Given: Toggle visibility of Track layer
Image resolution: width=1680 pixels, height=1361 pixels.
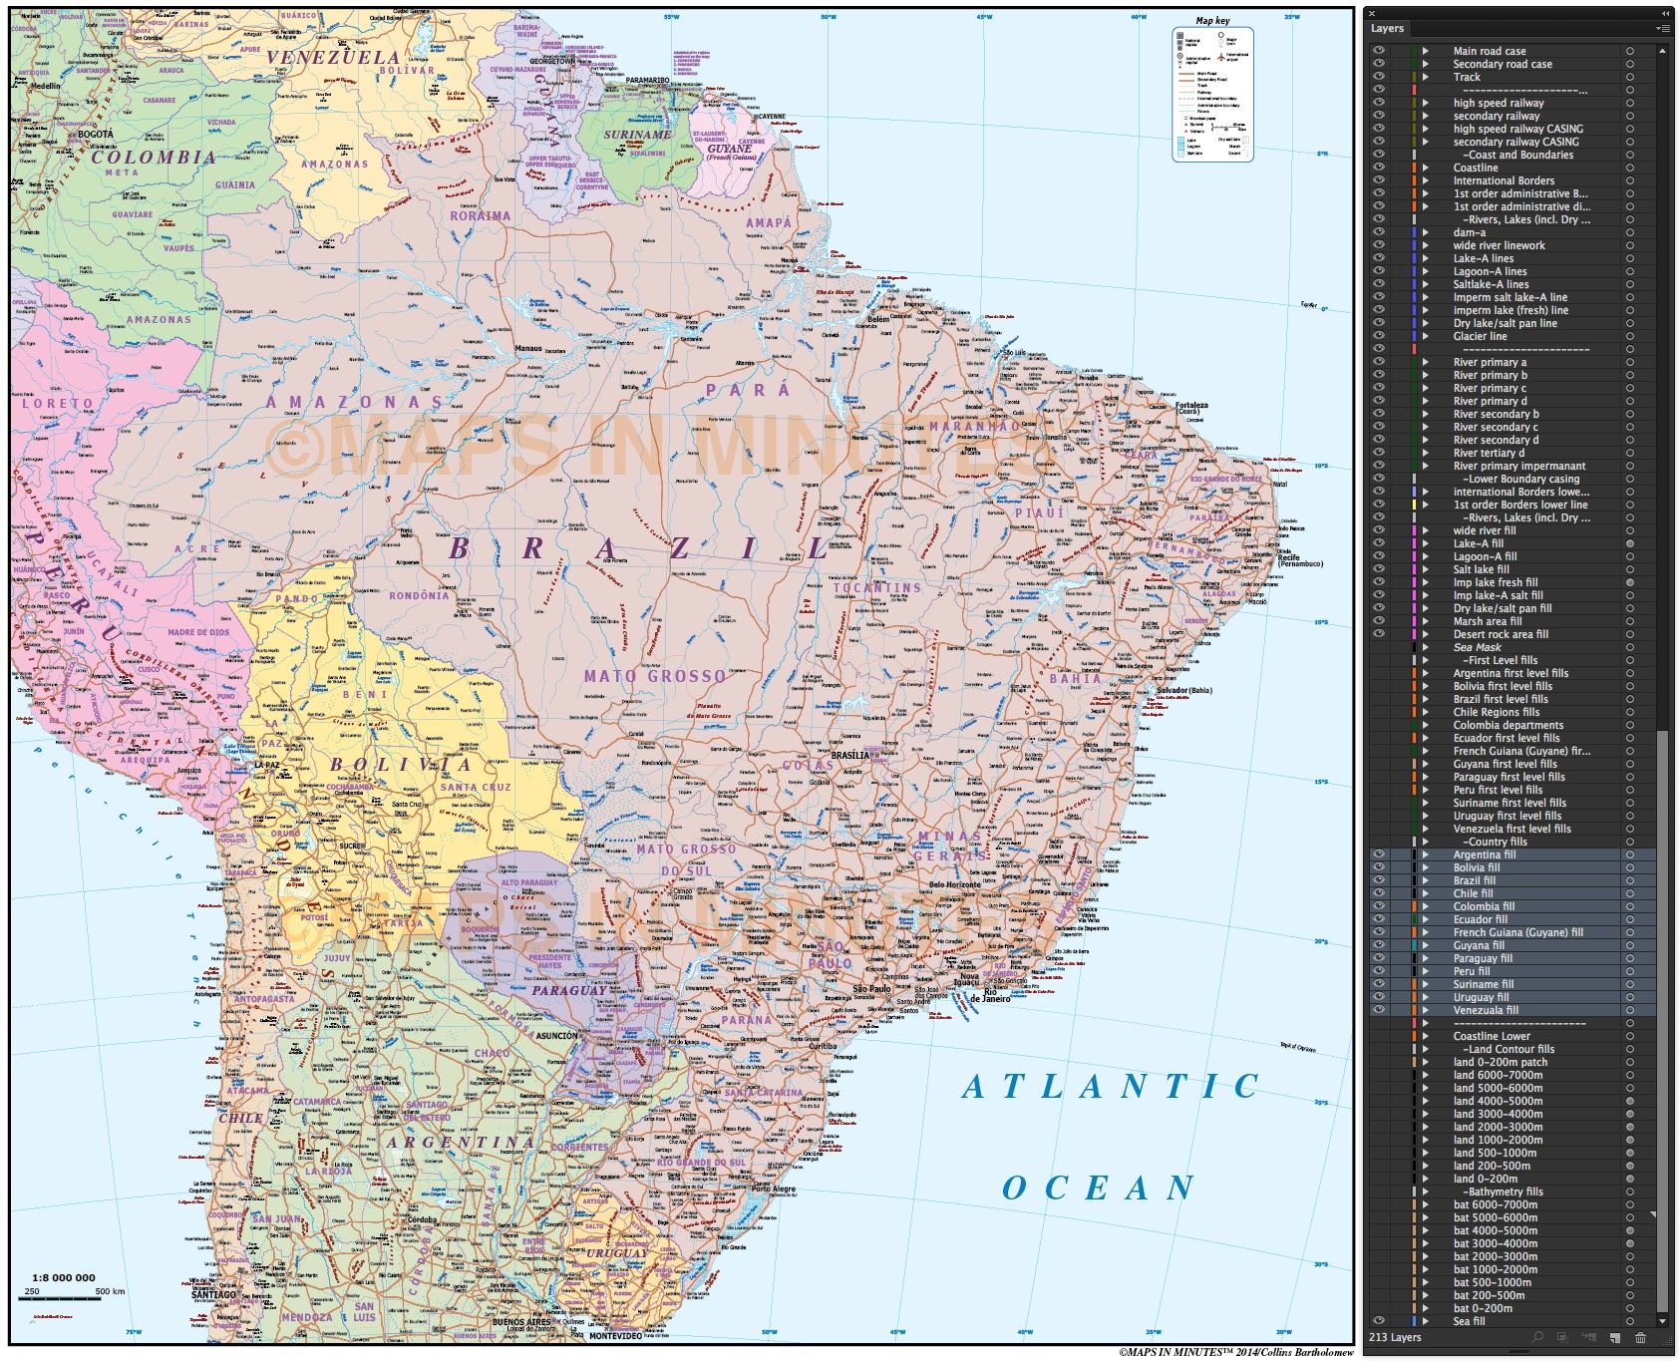Looking at the screenshot, I should pyautogui.click(x=1379, y=77).
